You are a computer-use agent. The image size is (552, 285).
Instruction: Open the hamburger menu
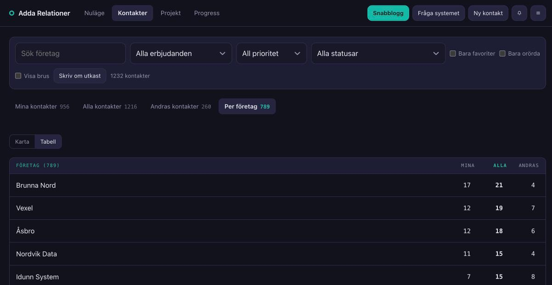click(538, 13)
